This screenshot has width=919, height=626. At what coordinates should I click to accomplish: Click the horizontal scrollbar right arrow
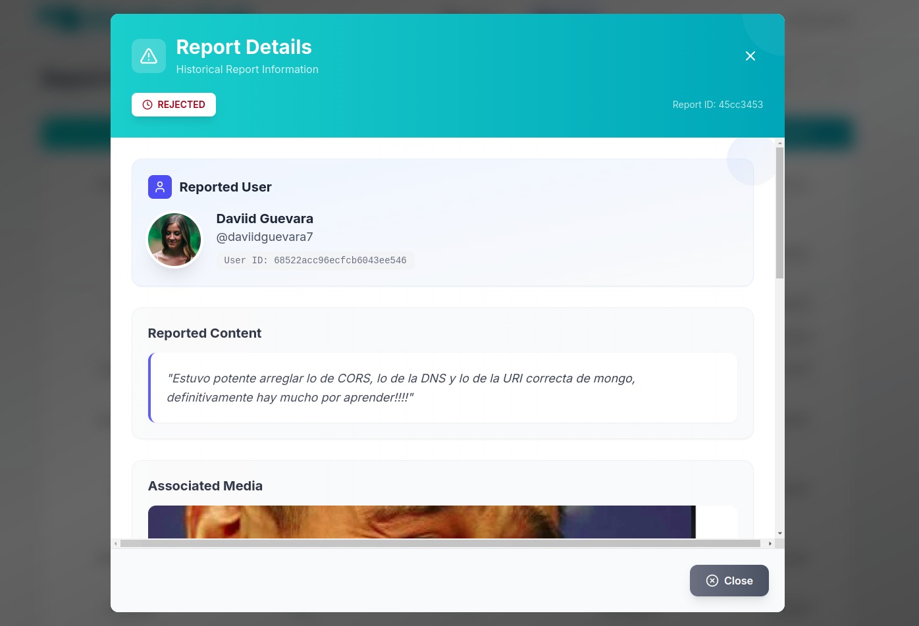click(770, 544)
